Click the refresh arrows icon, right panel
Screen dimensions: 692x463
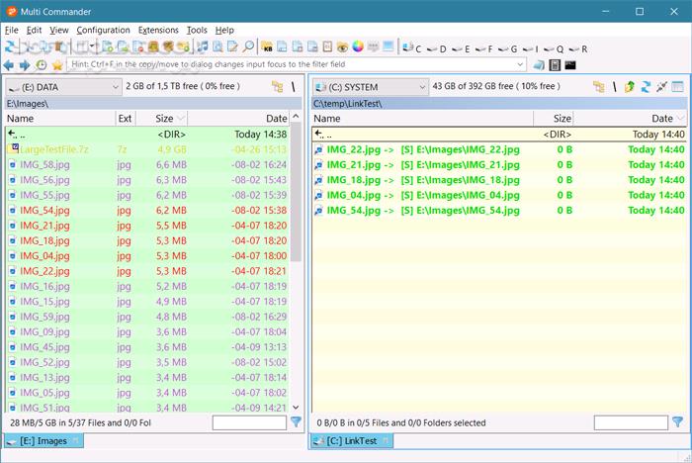point(646,87)
